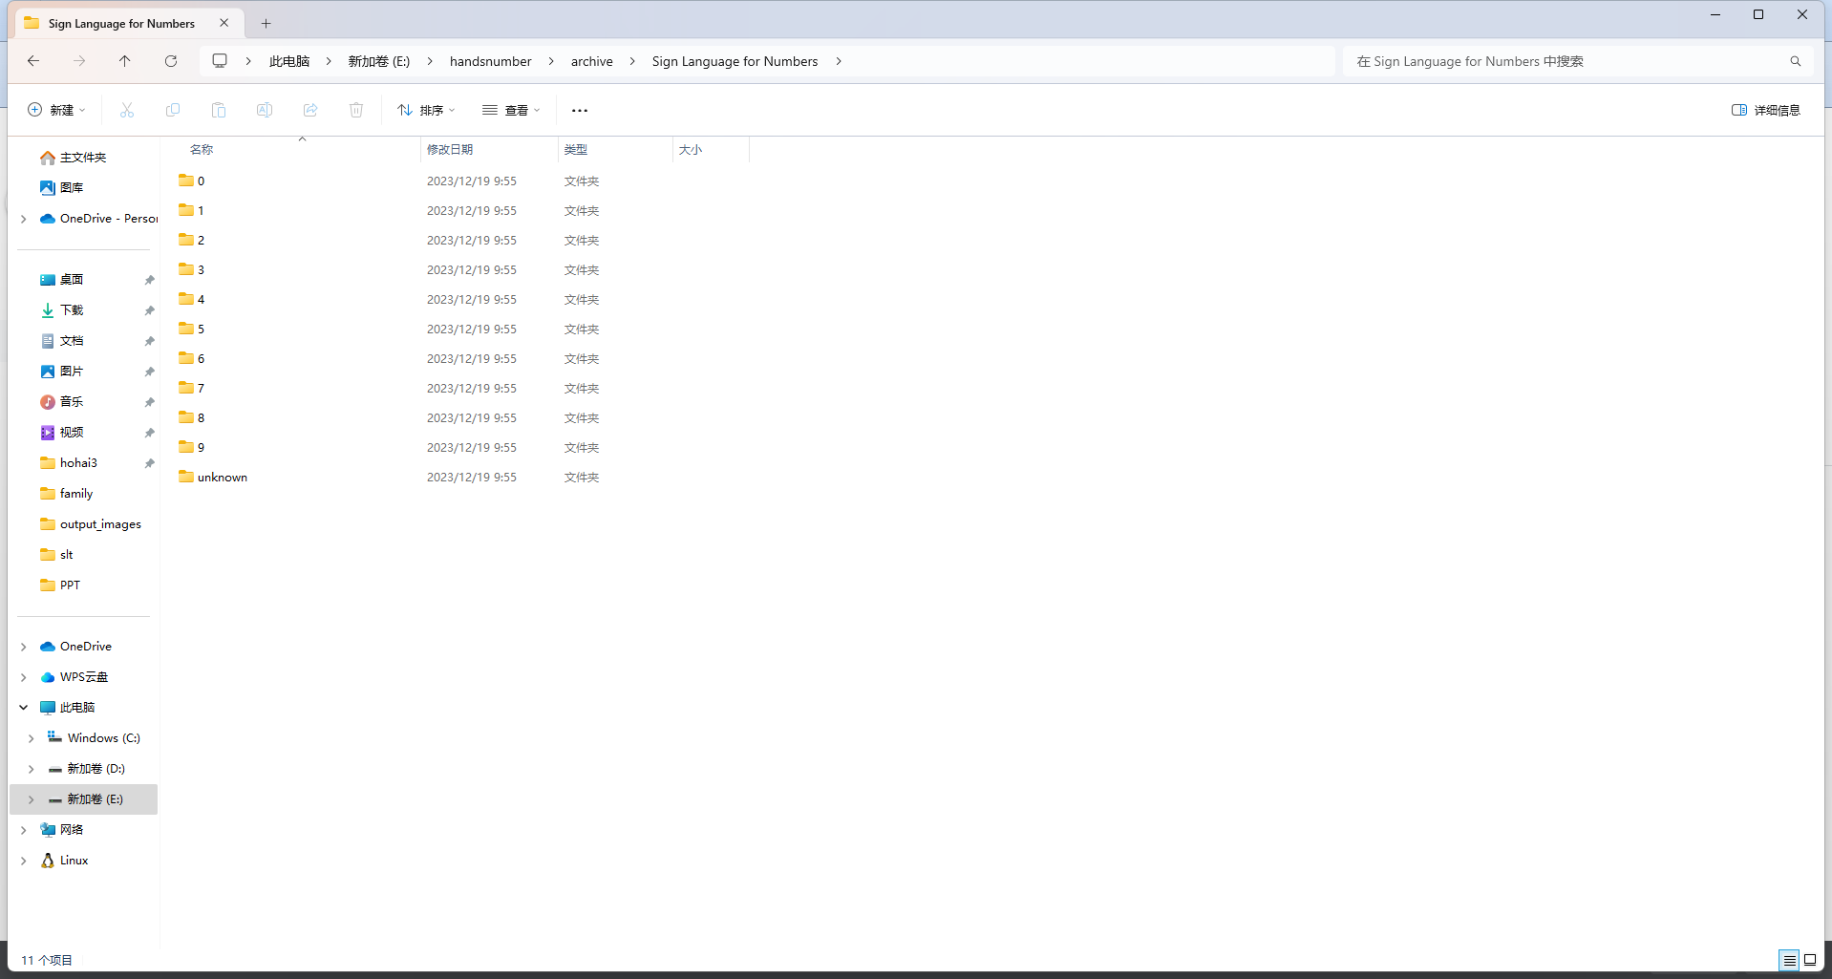1832x979 pixels.
Task: Expand the Linux tree node
Action: pyautogui.click(x=24, y=861)
